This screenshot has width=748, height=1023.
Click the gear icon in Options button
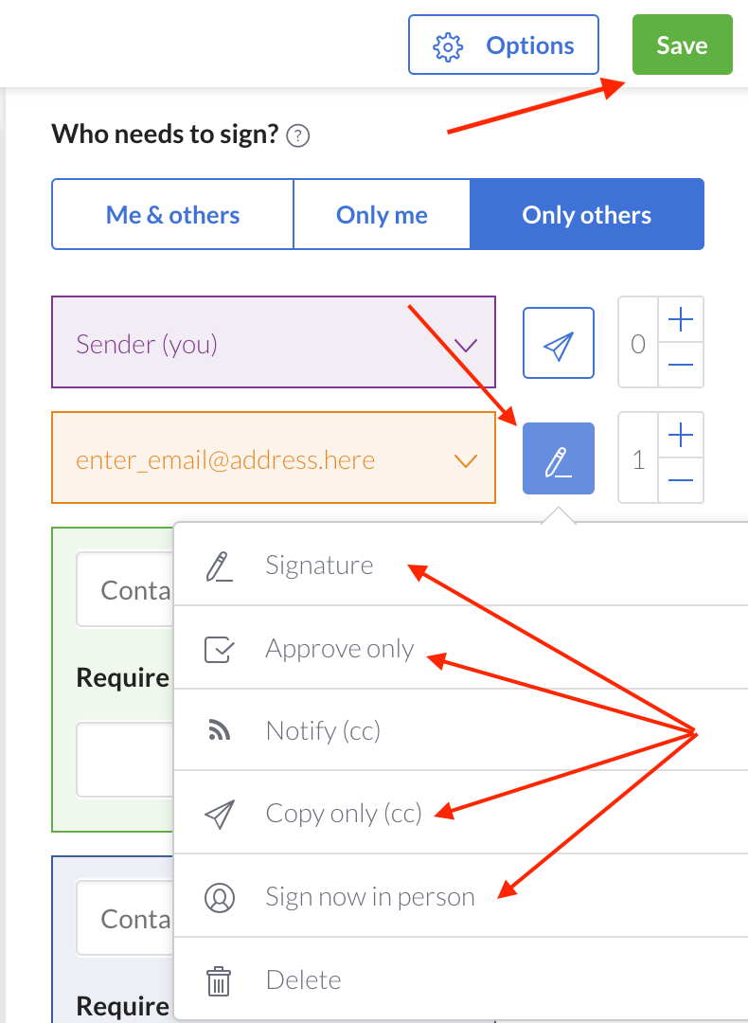coord(447,45)
